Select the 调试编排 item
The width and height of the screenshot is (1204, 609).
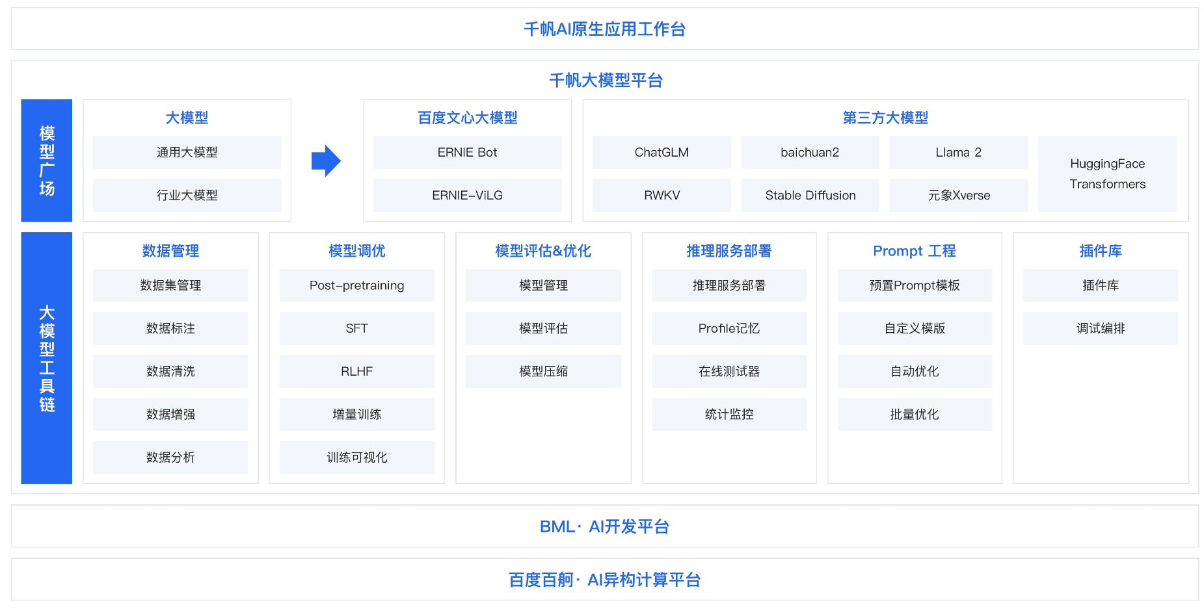[x=1101, y=328]
